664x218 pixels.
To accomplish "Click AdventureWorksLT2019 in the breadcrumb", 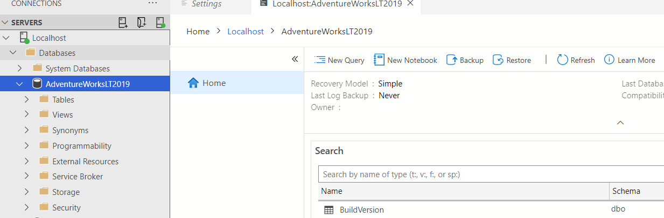I will [x=327, y=31].
